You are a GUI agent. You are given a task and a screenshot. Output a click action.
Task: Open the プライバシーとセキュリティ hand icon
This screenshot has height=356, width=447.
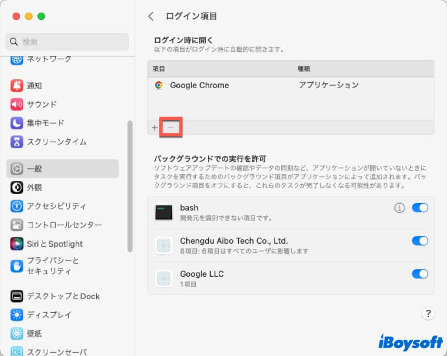pos(17,266)
